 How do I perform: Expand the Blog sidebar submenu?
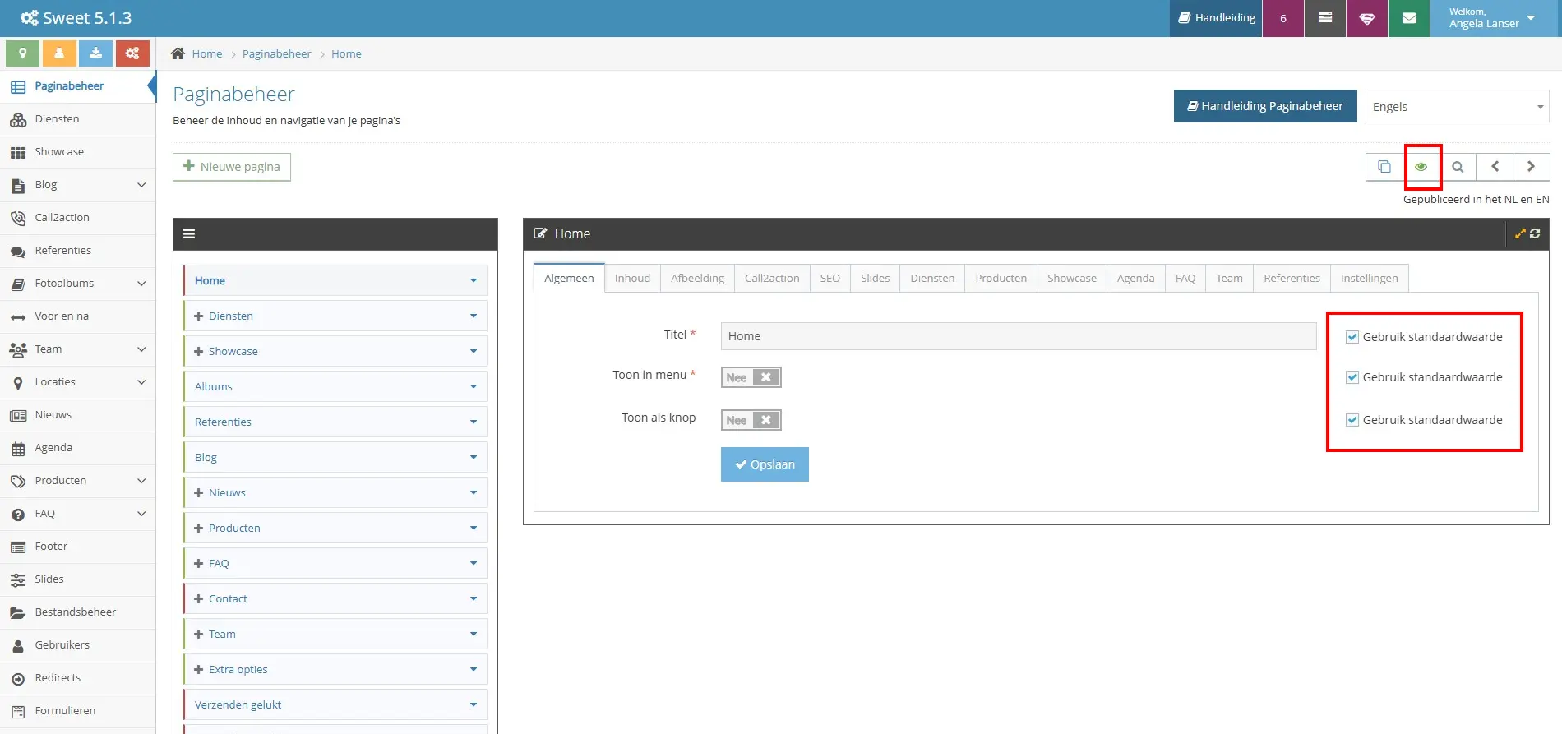(141, 185)
